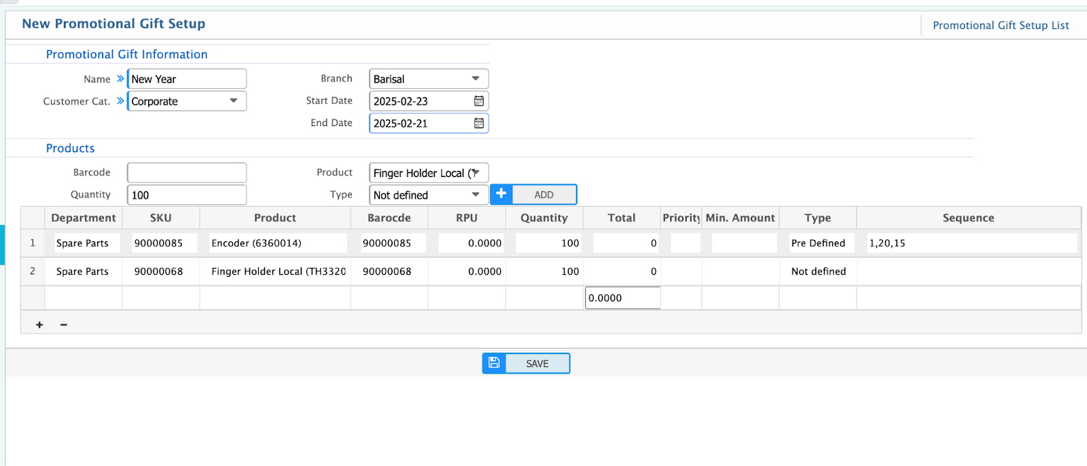The width and height of the screenshot is (1087, 466).
Task: Open the Type dropdown showing Not defined
Action: coord(476,195)
